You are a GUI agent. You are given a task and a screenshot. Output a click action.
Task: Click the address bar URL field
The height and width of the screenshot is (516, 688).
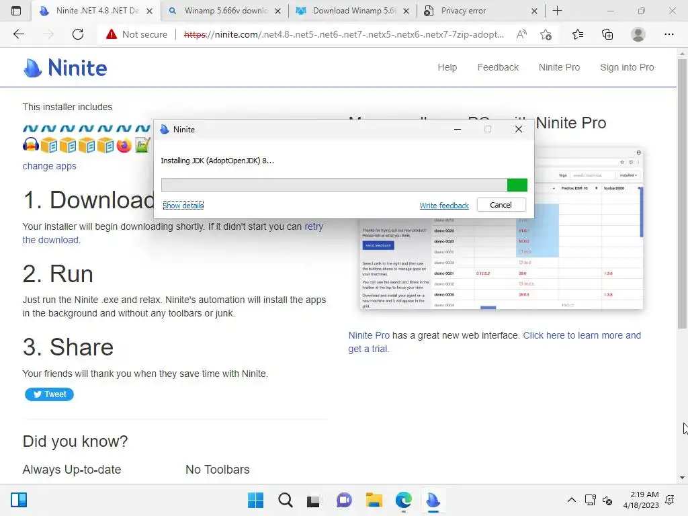pyautogui.click(x=343, y=34)
